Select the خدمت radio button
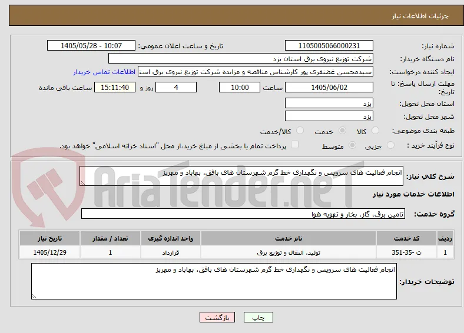This screenshot has height=333, width=464. (342, 131)
